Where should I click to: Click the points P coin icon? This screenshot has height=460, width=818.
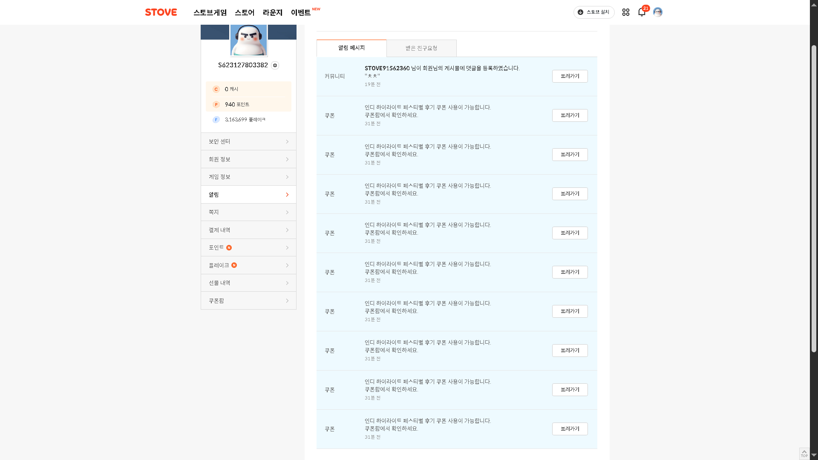coord(216,104)
